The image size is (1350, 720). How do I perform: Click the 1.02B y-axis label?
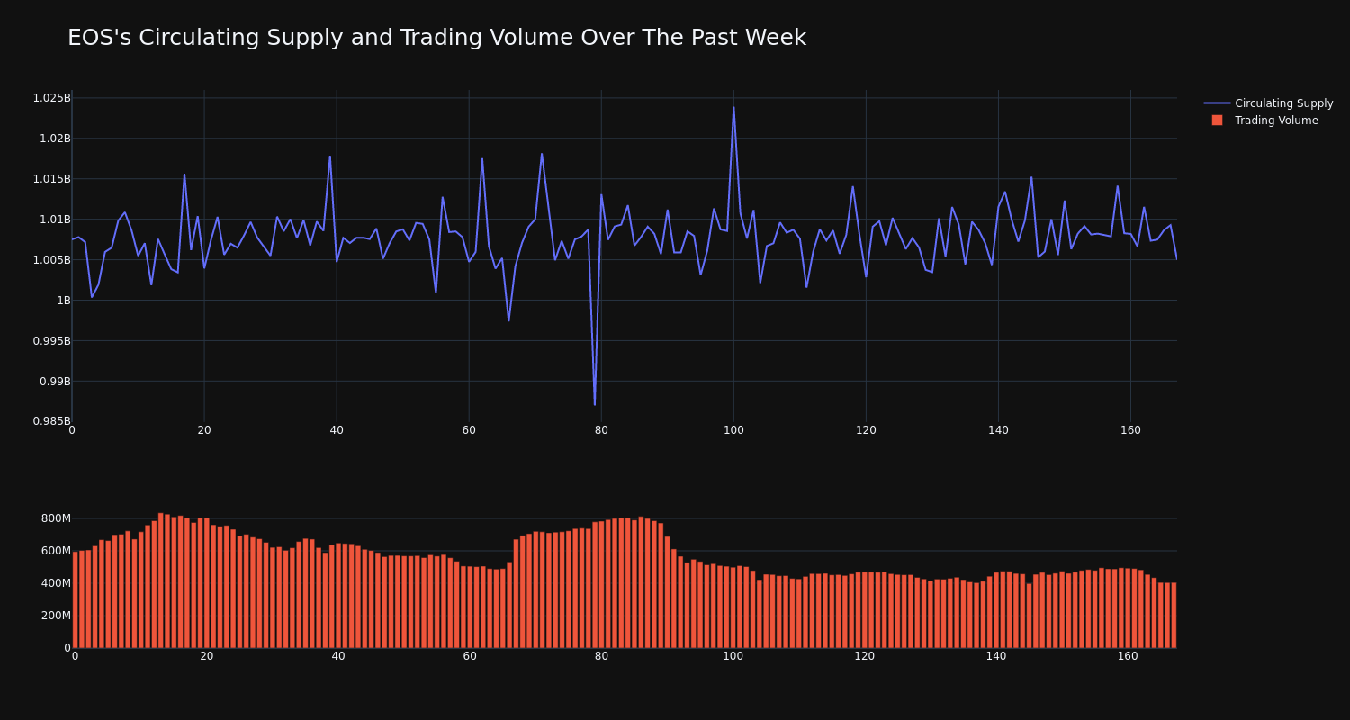click(x=55, y=138)
